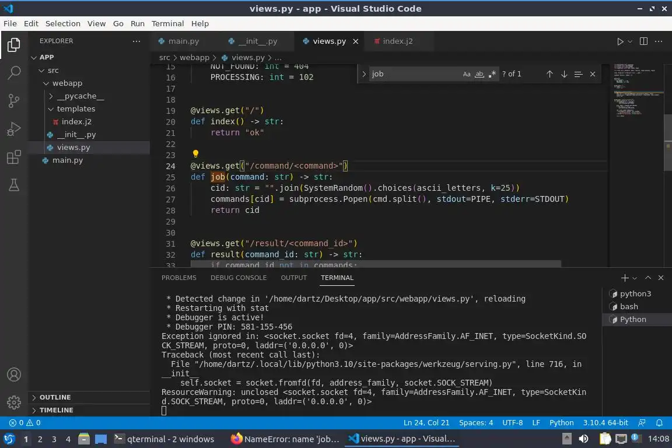Image resolution: width=672 pixels, height=448 pixels.
Task: Open the Manage gear settings icon
Action: coord(14,402)
